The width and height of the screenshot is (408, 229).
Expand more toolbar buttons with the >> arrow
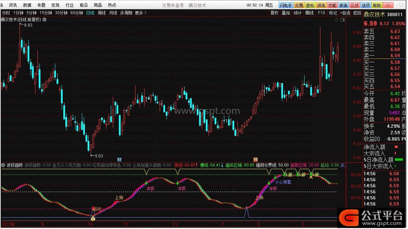[388, 5]
